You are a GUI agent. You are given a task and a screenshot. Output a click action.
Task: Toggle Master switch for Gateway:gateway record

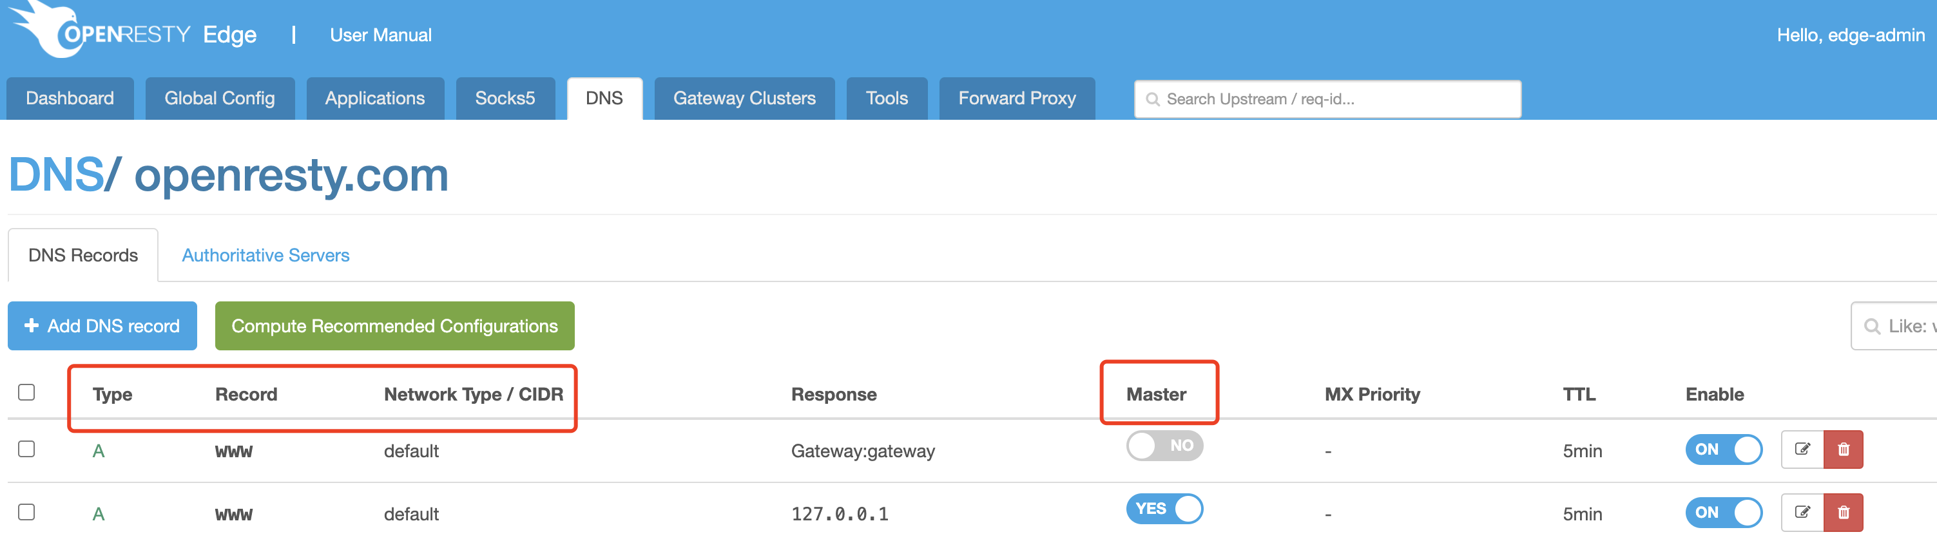tap(1164, 446)
